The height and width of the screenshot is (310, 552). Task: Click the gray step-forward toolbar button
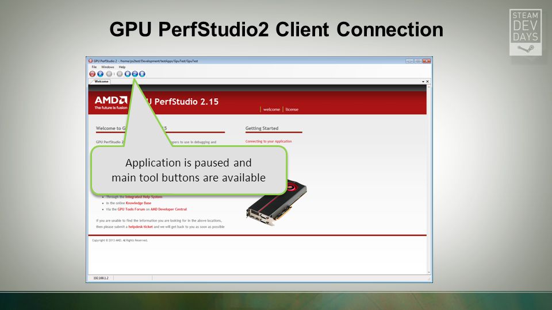[x=120, y=74]
